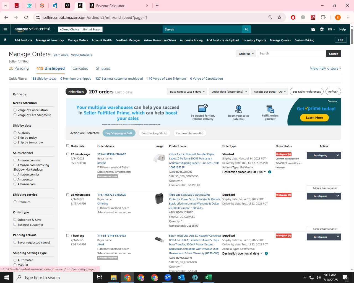This screenshot has width=354, height=283.
Task: Open a new browser tab
Action: pyautogui.click(x=157, y=6)
